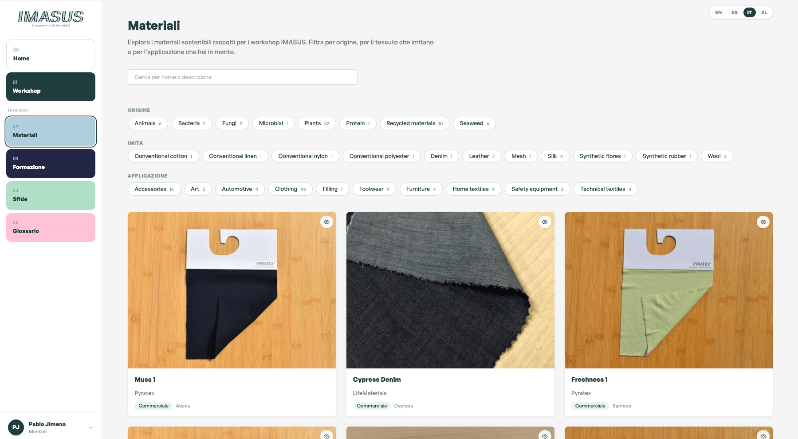The width and height of the screenshot is (798, 439).
Task: Go to Formazione section
Action: coord(51,163)
